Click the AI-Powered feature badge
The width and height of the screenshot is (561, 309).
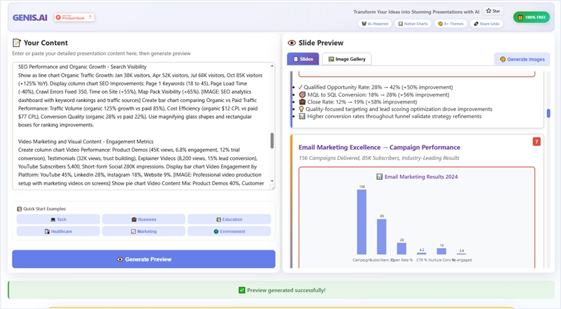(376, 24)
